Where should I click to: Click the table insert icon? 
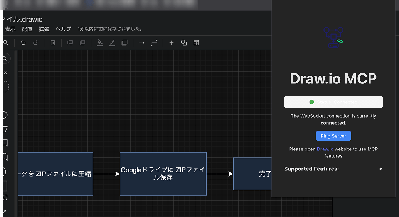pyautogui.click(x=196, y=43)
